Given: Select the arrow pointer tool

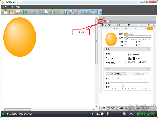Looking at the screenshot, I should 46,12.
